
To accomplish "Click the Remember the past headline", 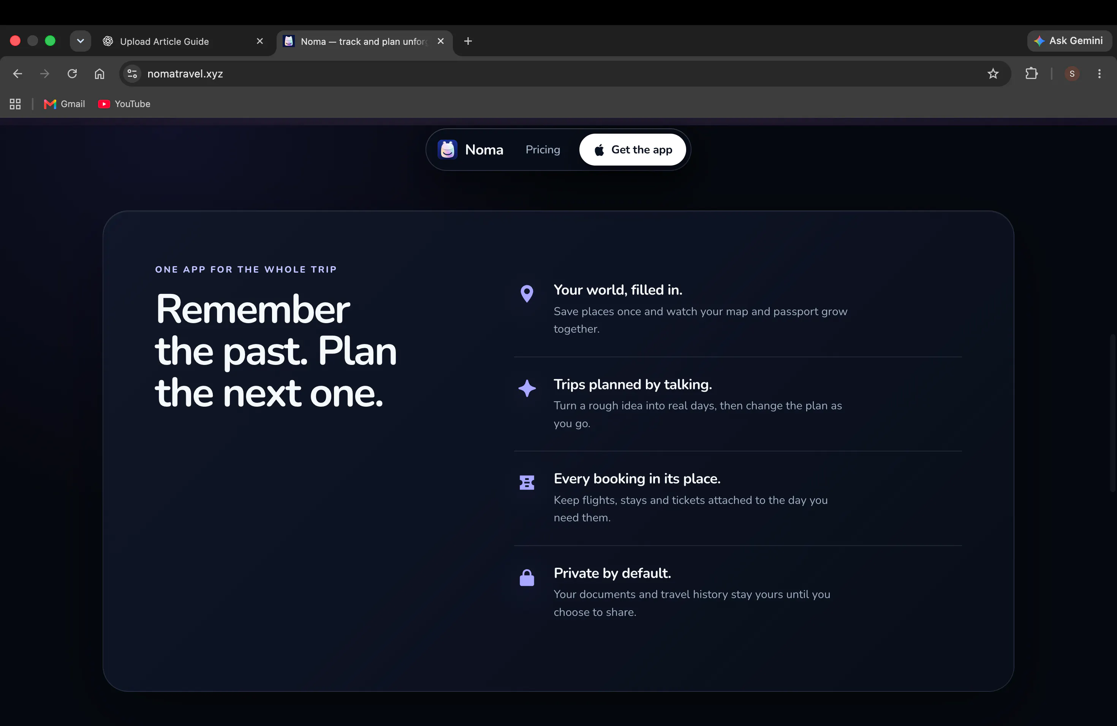I will 275,351.
